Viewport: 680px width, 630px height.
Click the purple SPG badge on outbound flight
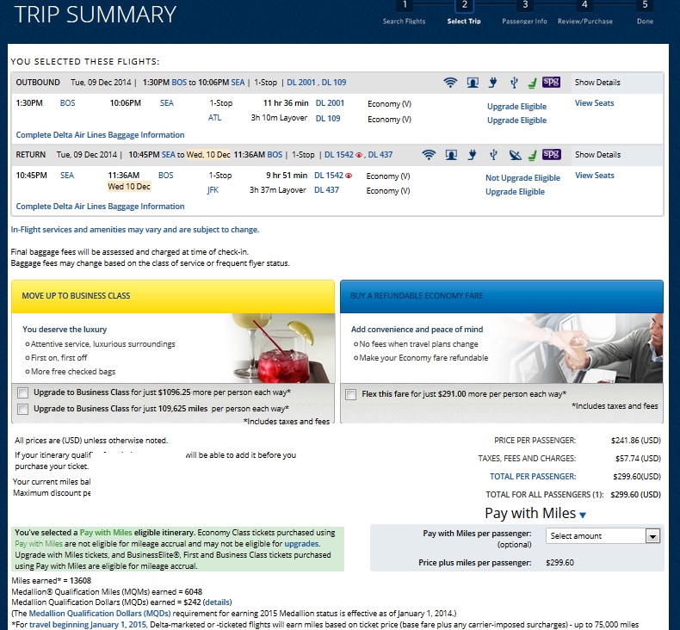click(x=552, y=83)
